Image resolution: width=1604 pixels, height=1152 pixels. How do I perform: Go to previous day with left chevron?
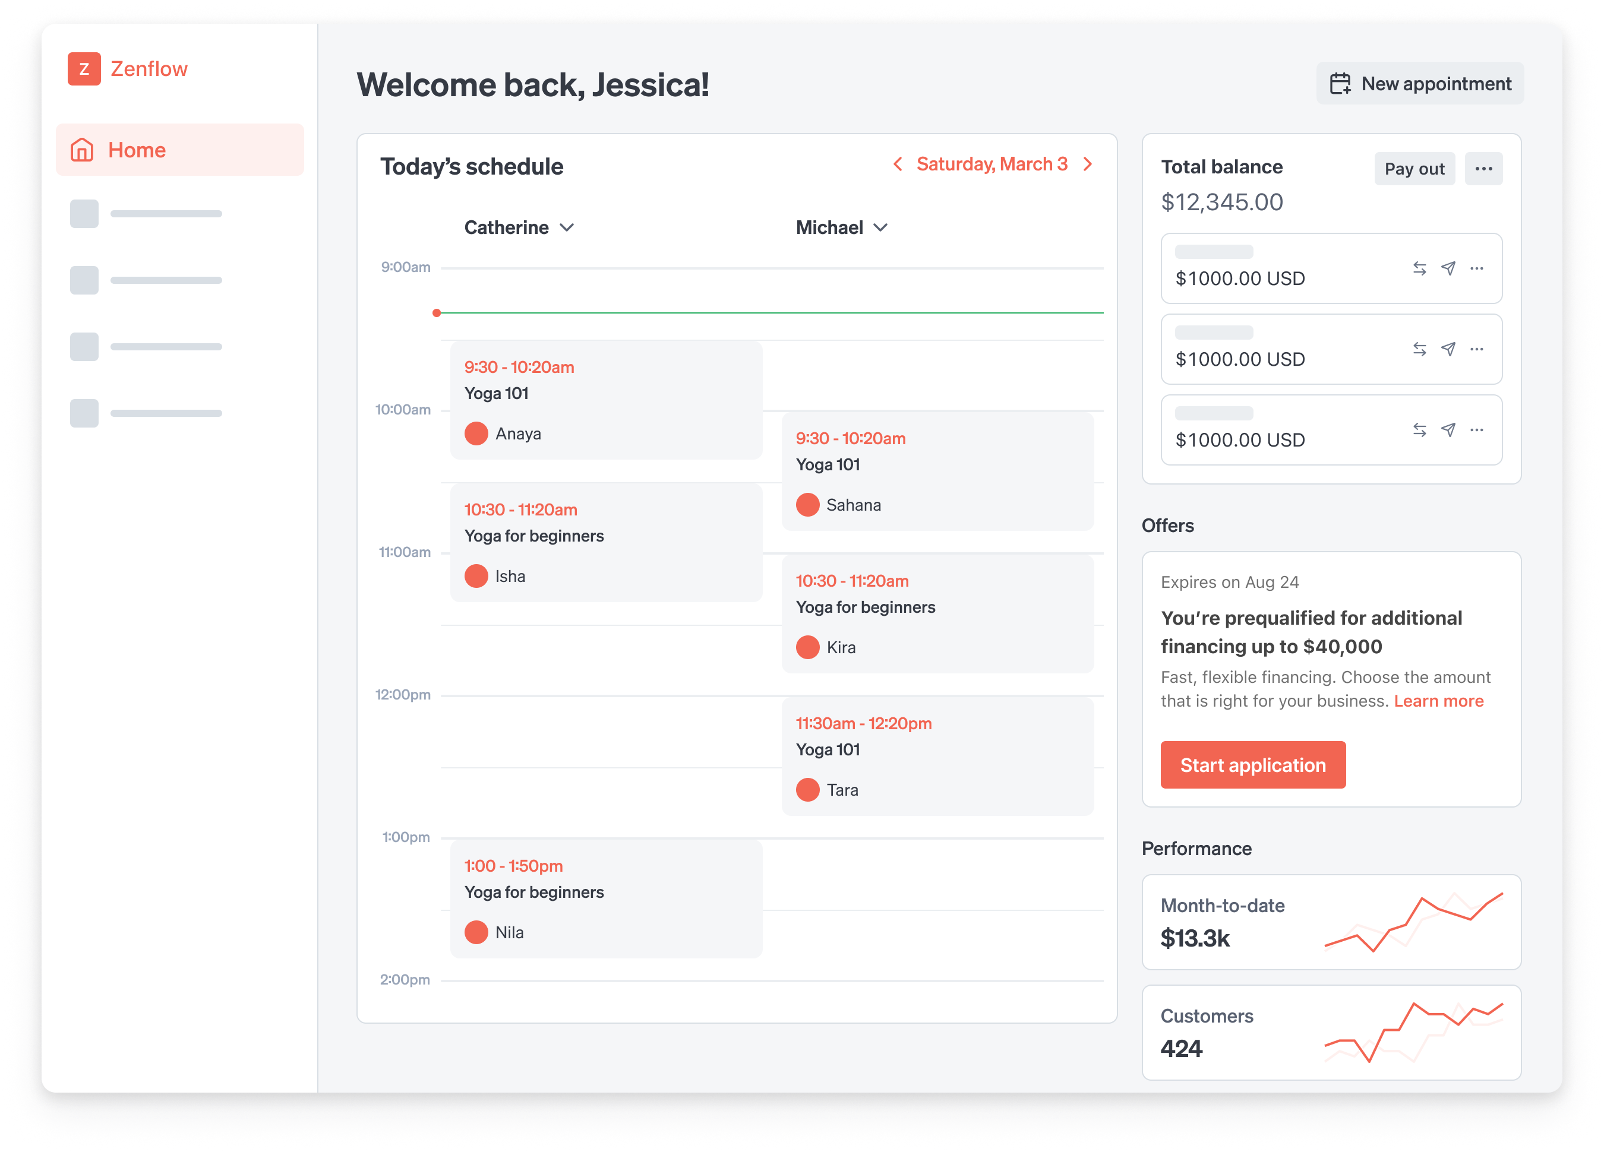[x=898, y=164]
